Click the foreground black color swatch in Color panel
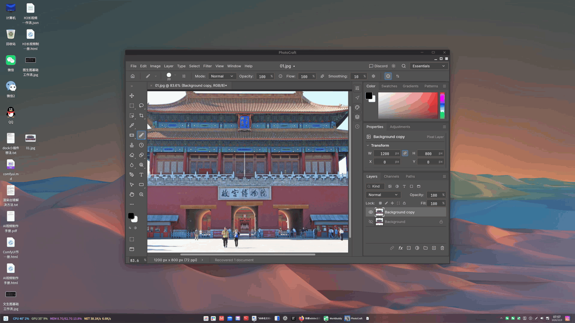 pos(369,96)
